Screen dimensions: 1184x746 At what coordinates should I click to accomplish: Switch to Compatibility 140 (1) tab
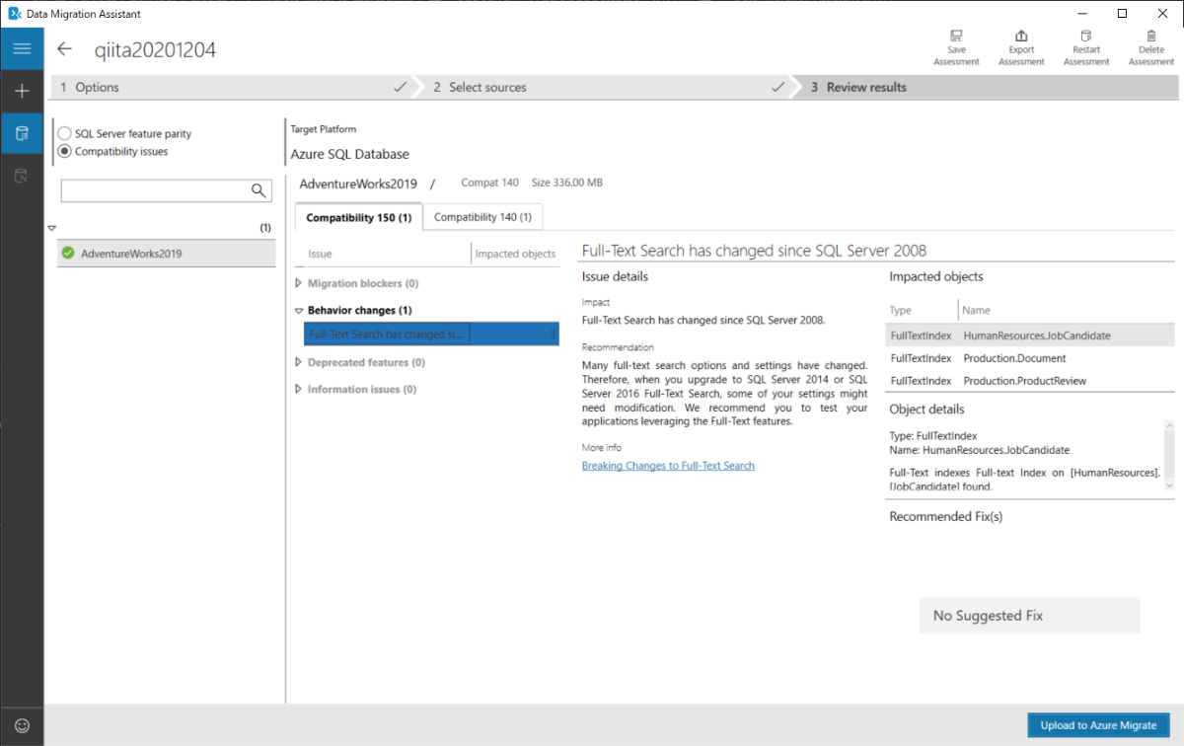click(x=482, y=217)
